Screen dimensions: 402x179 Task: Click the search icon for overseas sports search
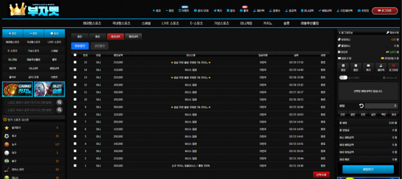click(59, 102)
